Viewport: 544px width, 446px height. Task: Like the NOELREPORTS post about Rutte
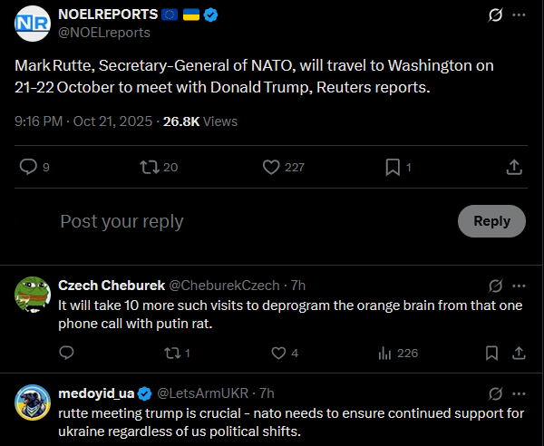point(271,167)
